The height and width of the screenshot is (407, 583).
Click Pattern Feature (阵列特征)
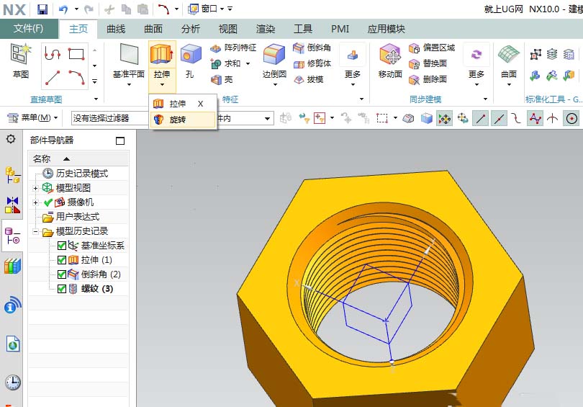pos(233,48)
